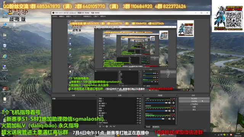The height and width of the screenshot is (137, 244).
Task: Select the 图像 3 source row
Action: pos(119,111)
